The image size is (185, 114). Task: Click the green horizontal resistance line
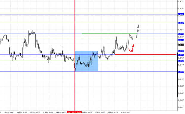[x=109, y=34]
